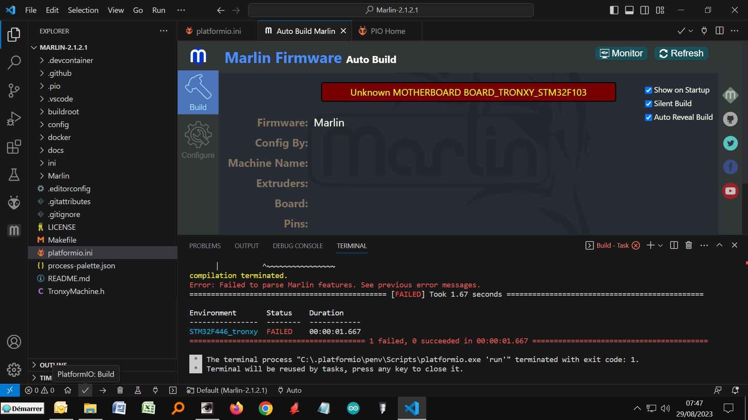Expand the buildroot folder
The width and height of the screenshot is (748, 420).
(x=102, y=112)
